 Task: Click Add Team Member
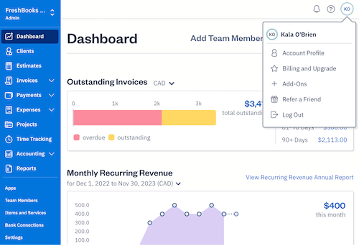(226, 38)
